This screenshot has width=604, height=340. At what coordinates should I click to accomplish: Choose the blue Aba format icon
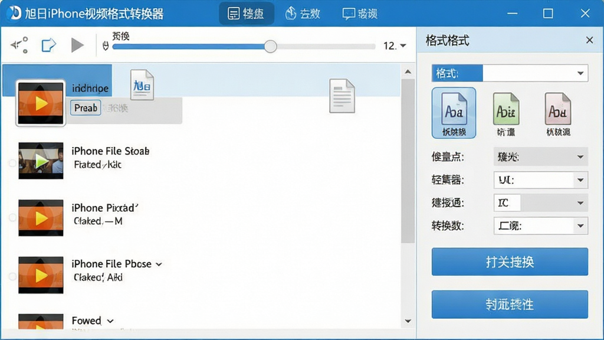(x=454, y=113)
